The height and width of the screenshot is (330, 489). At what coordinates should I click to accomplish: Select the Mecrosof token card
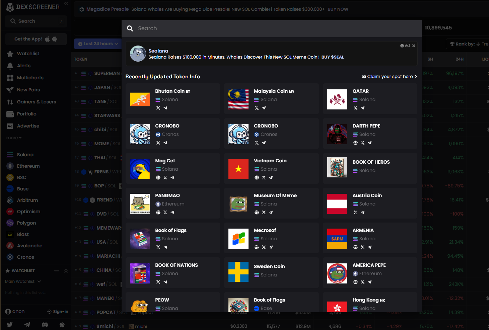(x=271, y=239)
